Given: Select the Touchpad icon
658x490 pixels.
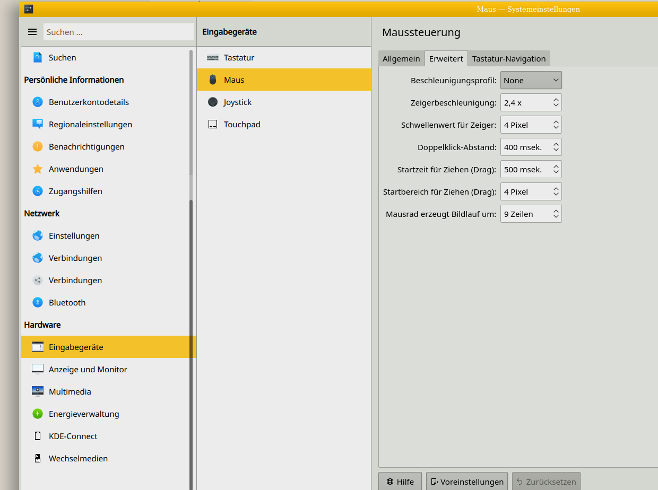Looking at the screenshot, I should pyautogui.click(x=212, y=124).
